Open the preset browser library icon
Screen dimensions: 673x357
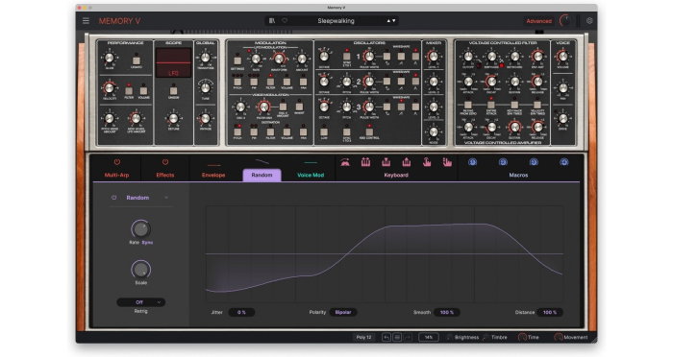pos(272,20)
